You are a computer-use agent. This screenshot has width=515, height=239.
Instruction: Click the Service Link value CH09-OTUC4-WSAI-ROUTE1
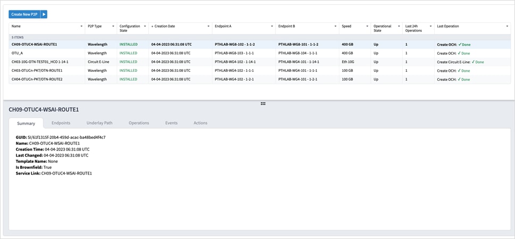pos(67,173)
